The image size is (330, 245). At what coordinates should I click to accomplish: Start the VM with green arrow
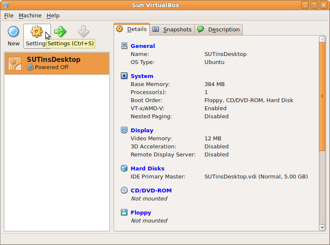click(x=60, y=31)
